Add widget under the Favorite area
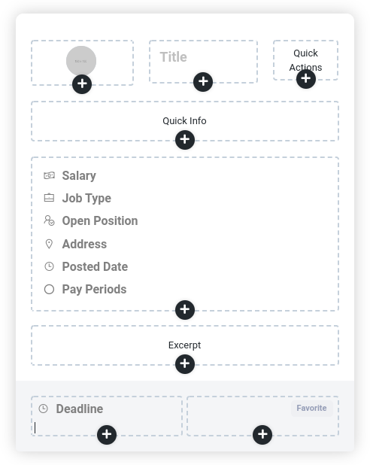The image size is (370, 465). pyautogui.click(x=262, y=435)
